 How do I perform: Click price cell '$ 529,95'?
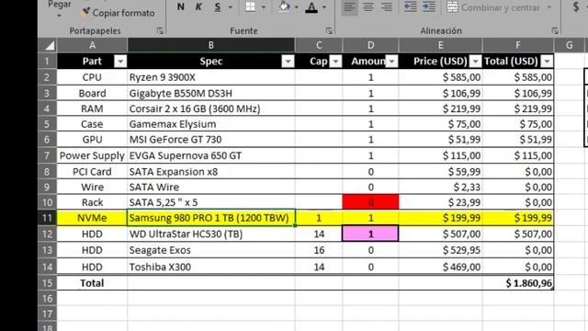[x=441, y=250]
